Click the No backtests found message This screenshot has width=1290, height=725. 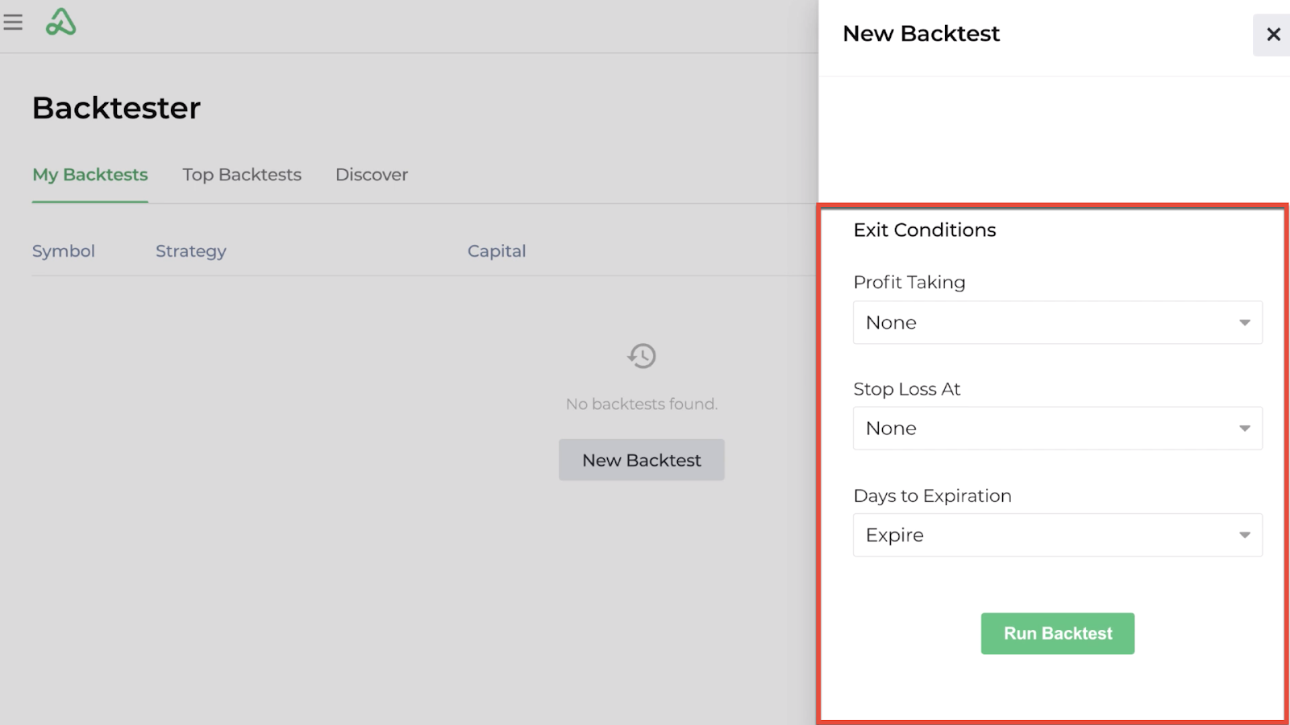(642, 404)
